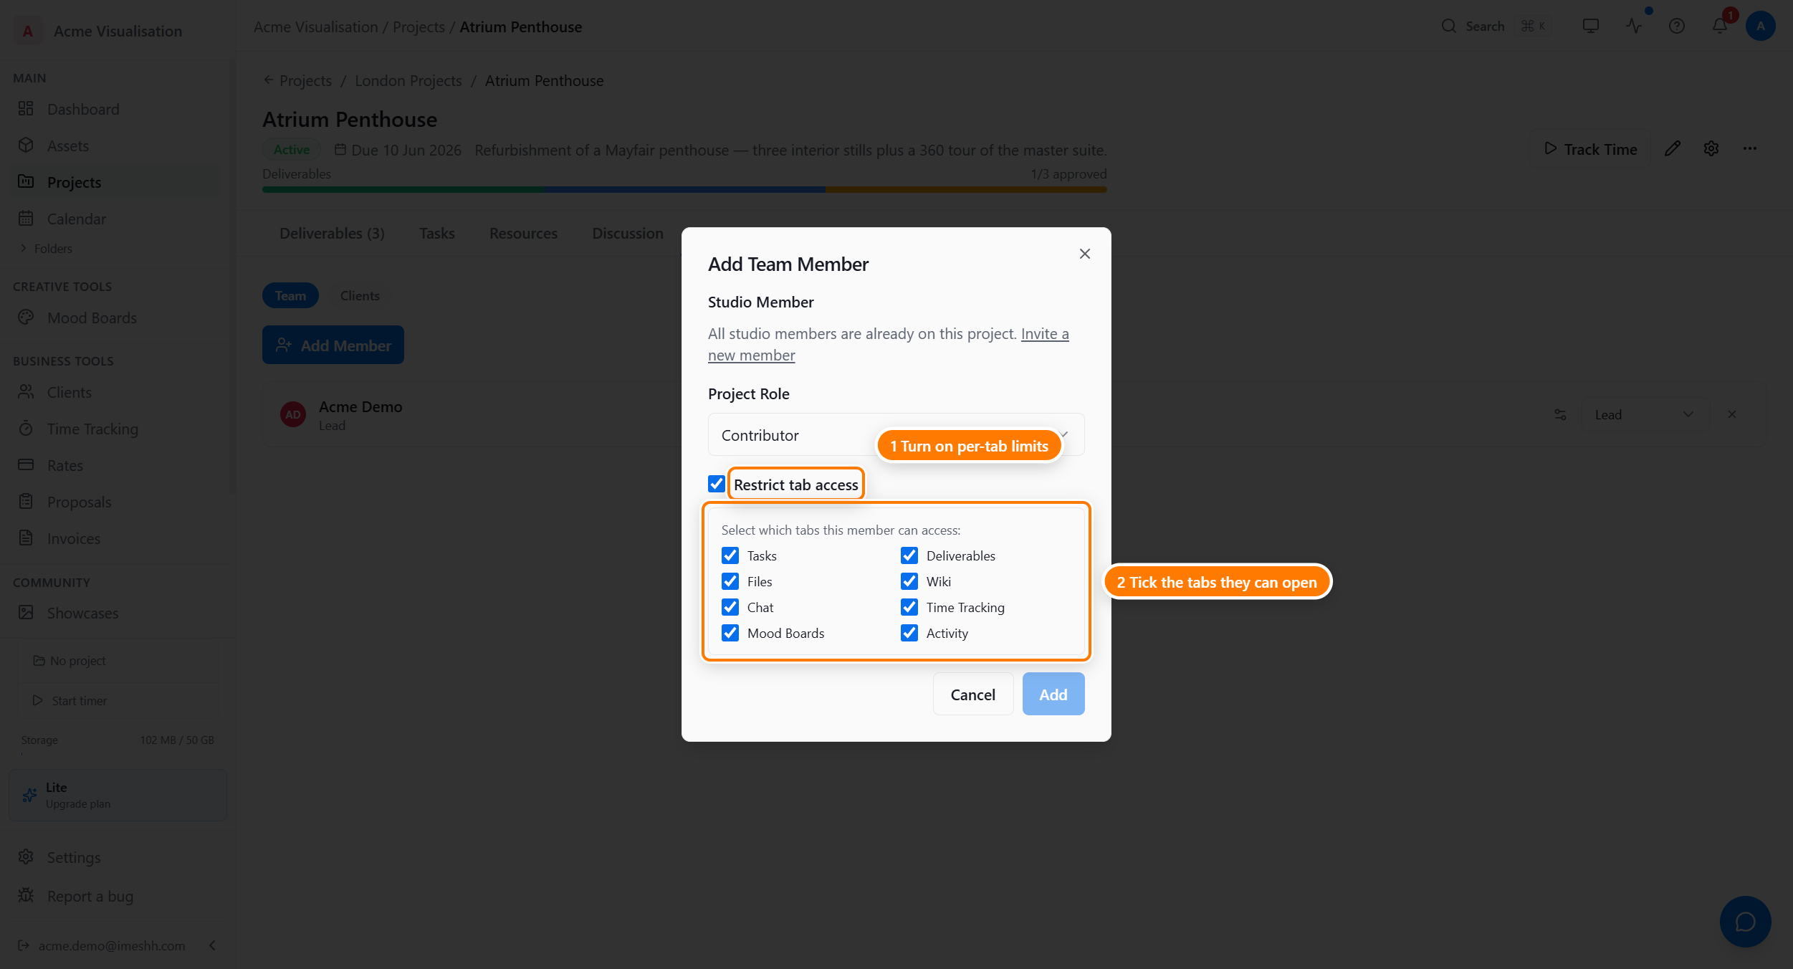Open the Project Role Contributor dropdown
1793x969 pixels.
tap(896, 434)
